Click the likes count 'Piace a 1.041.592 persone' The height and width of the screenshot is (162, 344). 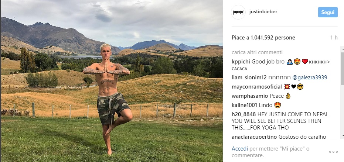tap(263, 38)
